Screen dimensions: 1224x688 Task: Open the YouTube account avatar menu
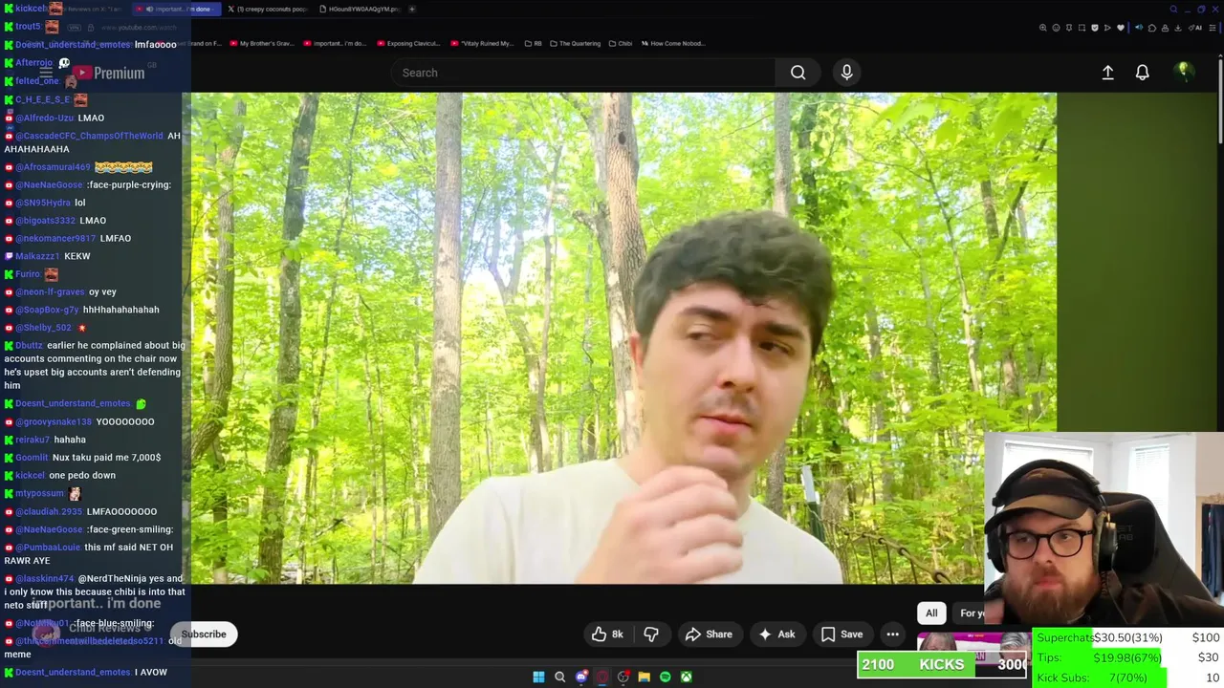(1184, 72)
